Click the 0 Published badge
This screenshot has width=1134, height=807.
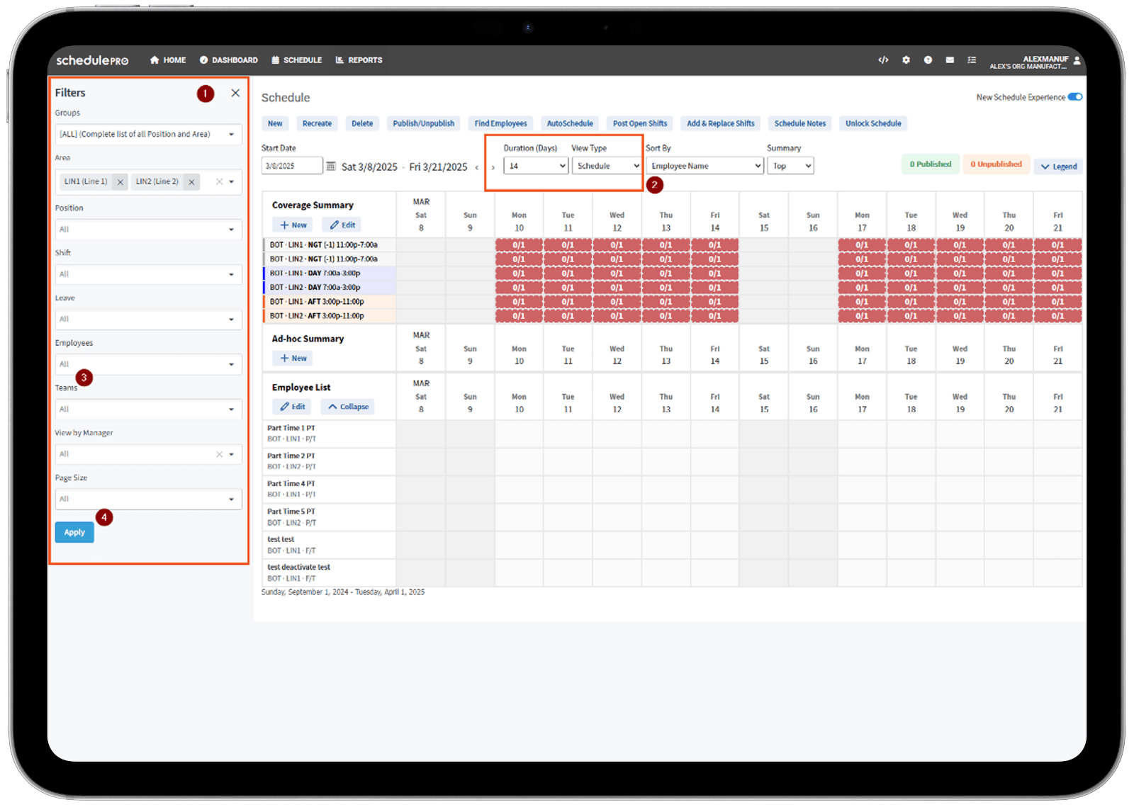931,164
